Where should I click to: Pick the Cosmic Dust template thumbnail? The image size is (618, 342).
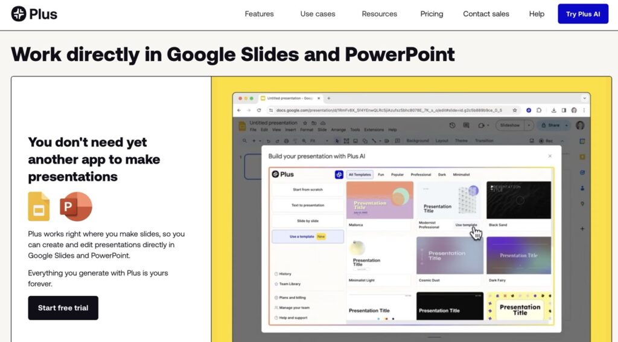tap(450, 255)
